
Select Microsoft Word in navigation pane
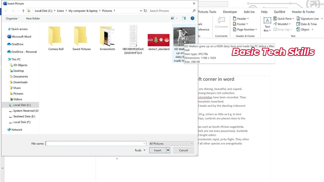[x=21, y=37]
